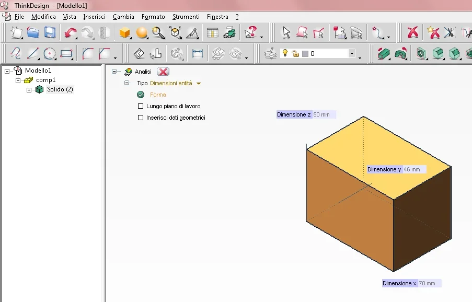Open the help toolbar overflow arrow
The height and width of the screenshot is (302, 472).
[x=261, y=37]
